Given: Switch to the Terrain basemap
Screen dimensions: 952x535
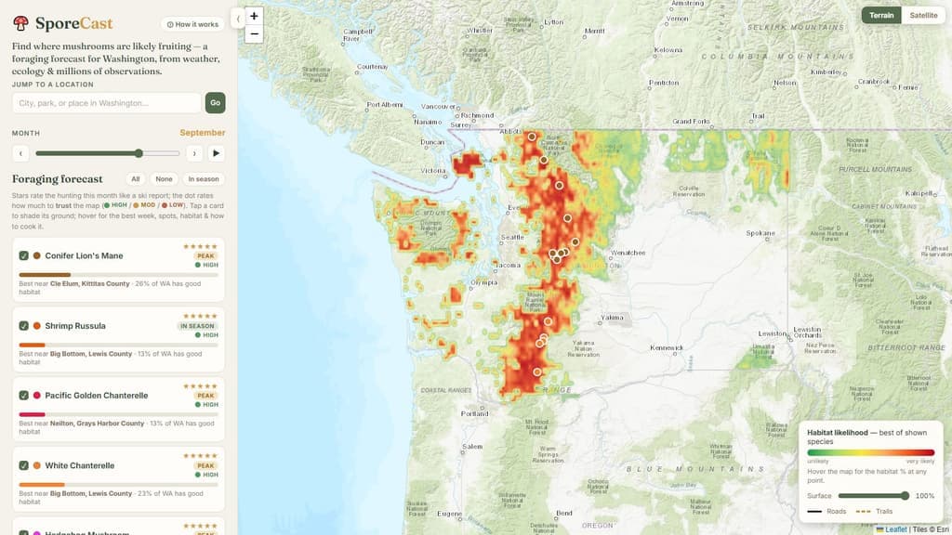Looking at the screenshot, I should point(881,15).
